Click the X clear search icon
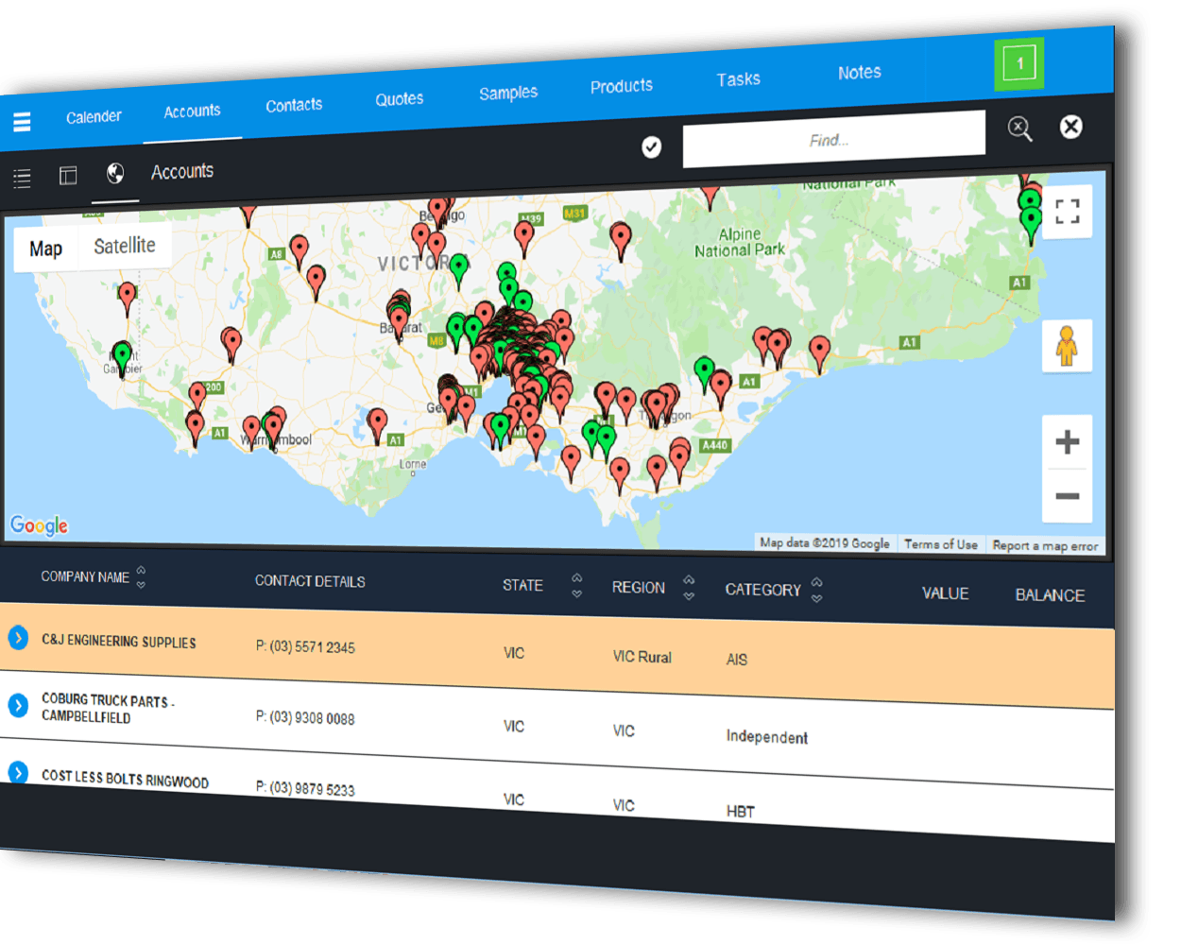1181x945 pixels. click(1070, 127)
